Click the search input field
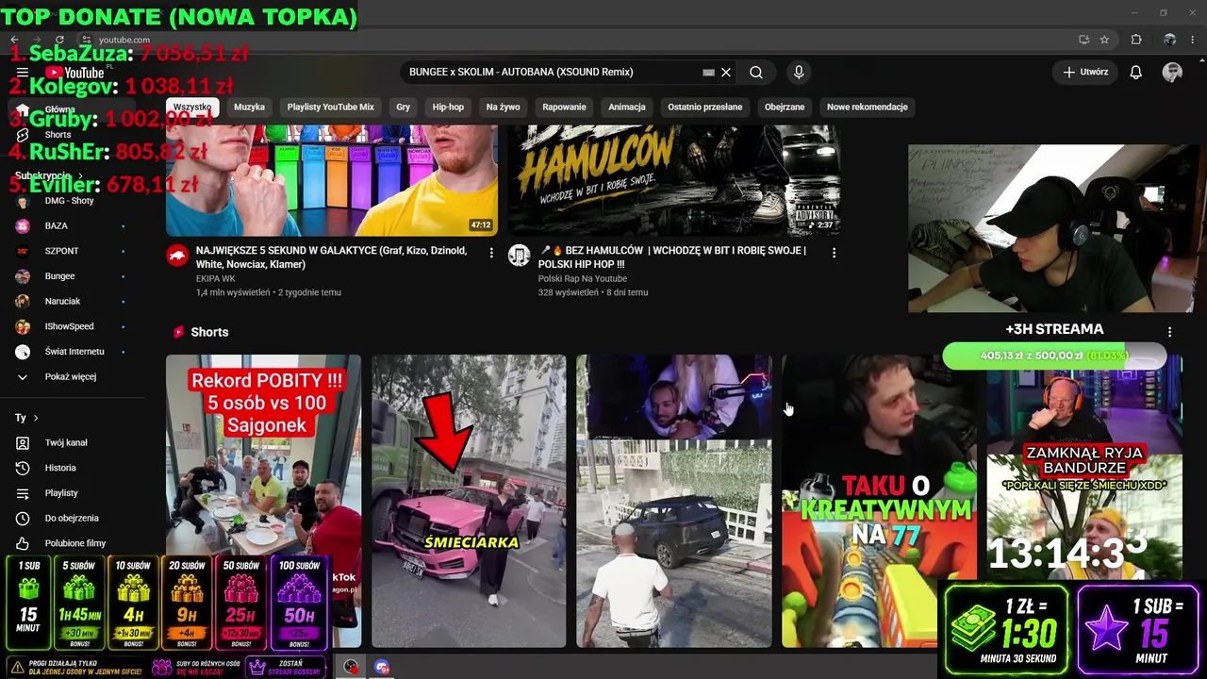The height and width of the screenshot is (679, 1207). (552, 73)
